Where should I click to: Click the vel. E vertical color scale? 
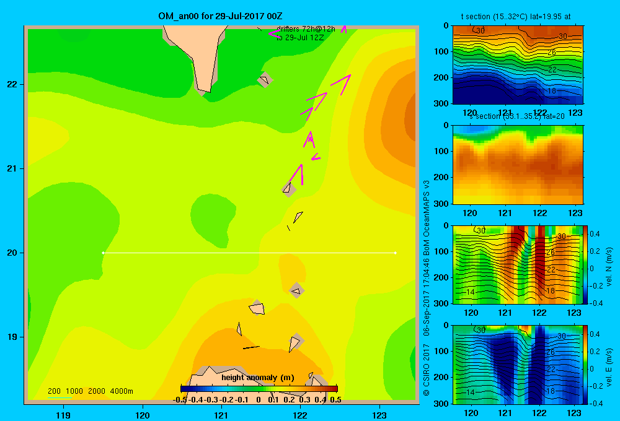[x=585, y=365]
